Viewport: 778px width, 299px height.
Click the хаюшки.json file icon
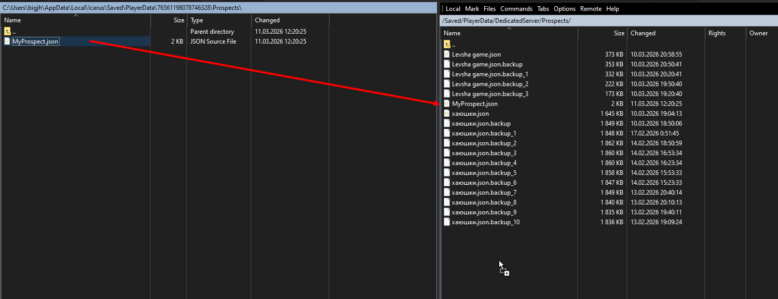[x=447, y=114]
